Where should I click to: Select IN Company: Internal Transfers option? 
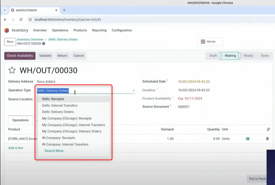(x=74, y=144)
